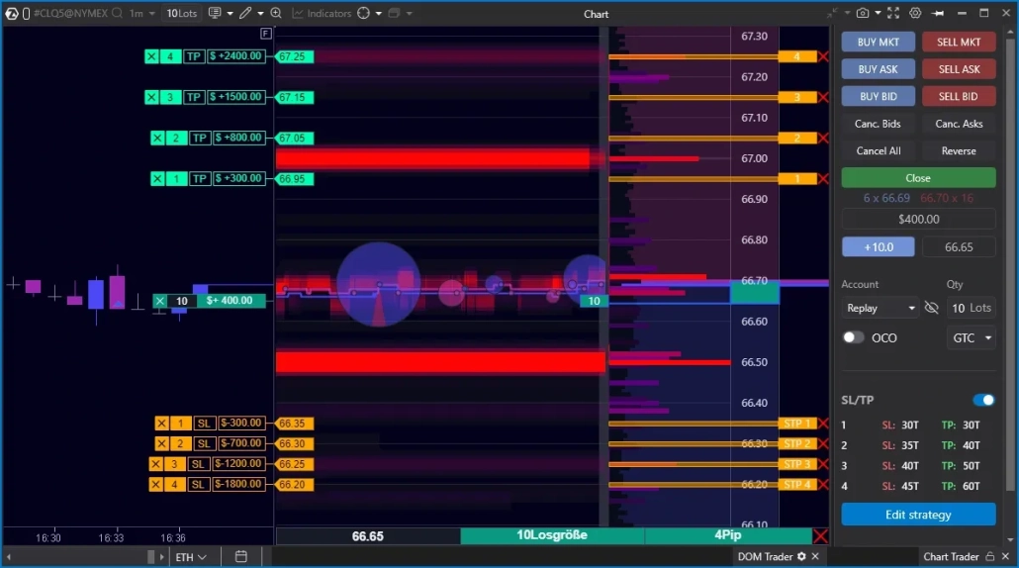Switch to Chart Trader tab
1019x568 pixels.
click(x=951, y=556)
